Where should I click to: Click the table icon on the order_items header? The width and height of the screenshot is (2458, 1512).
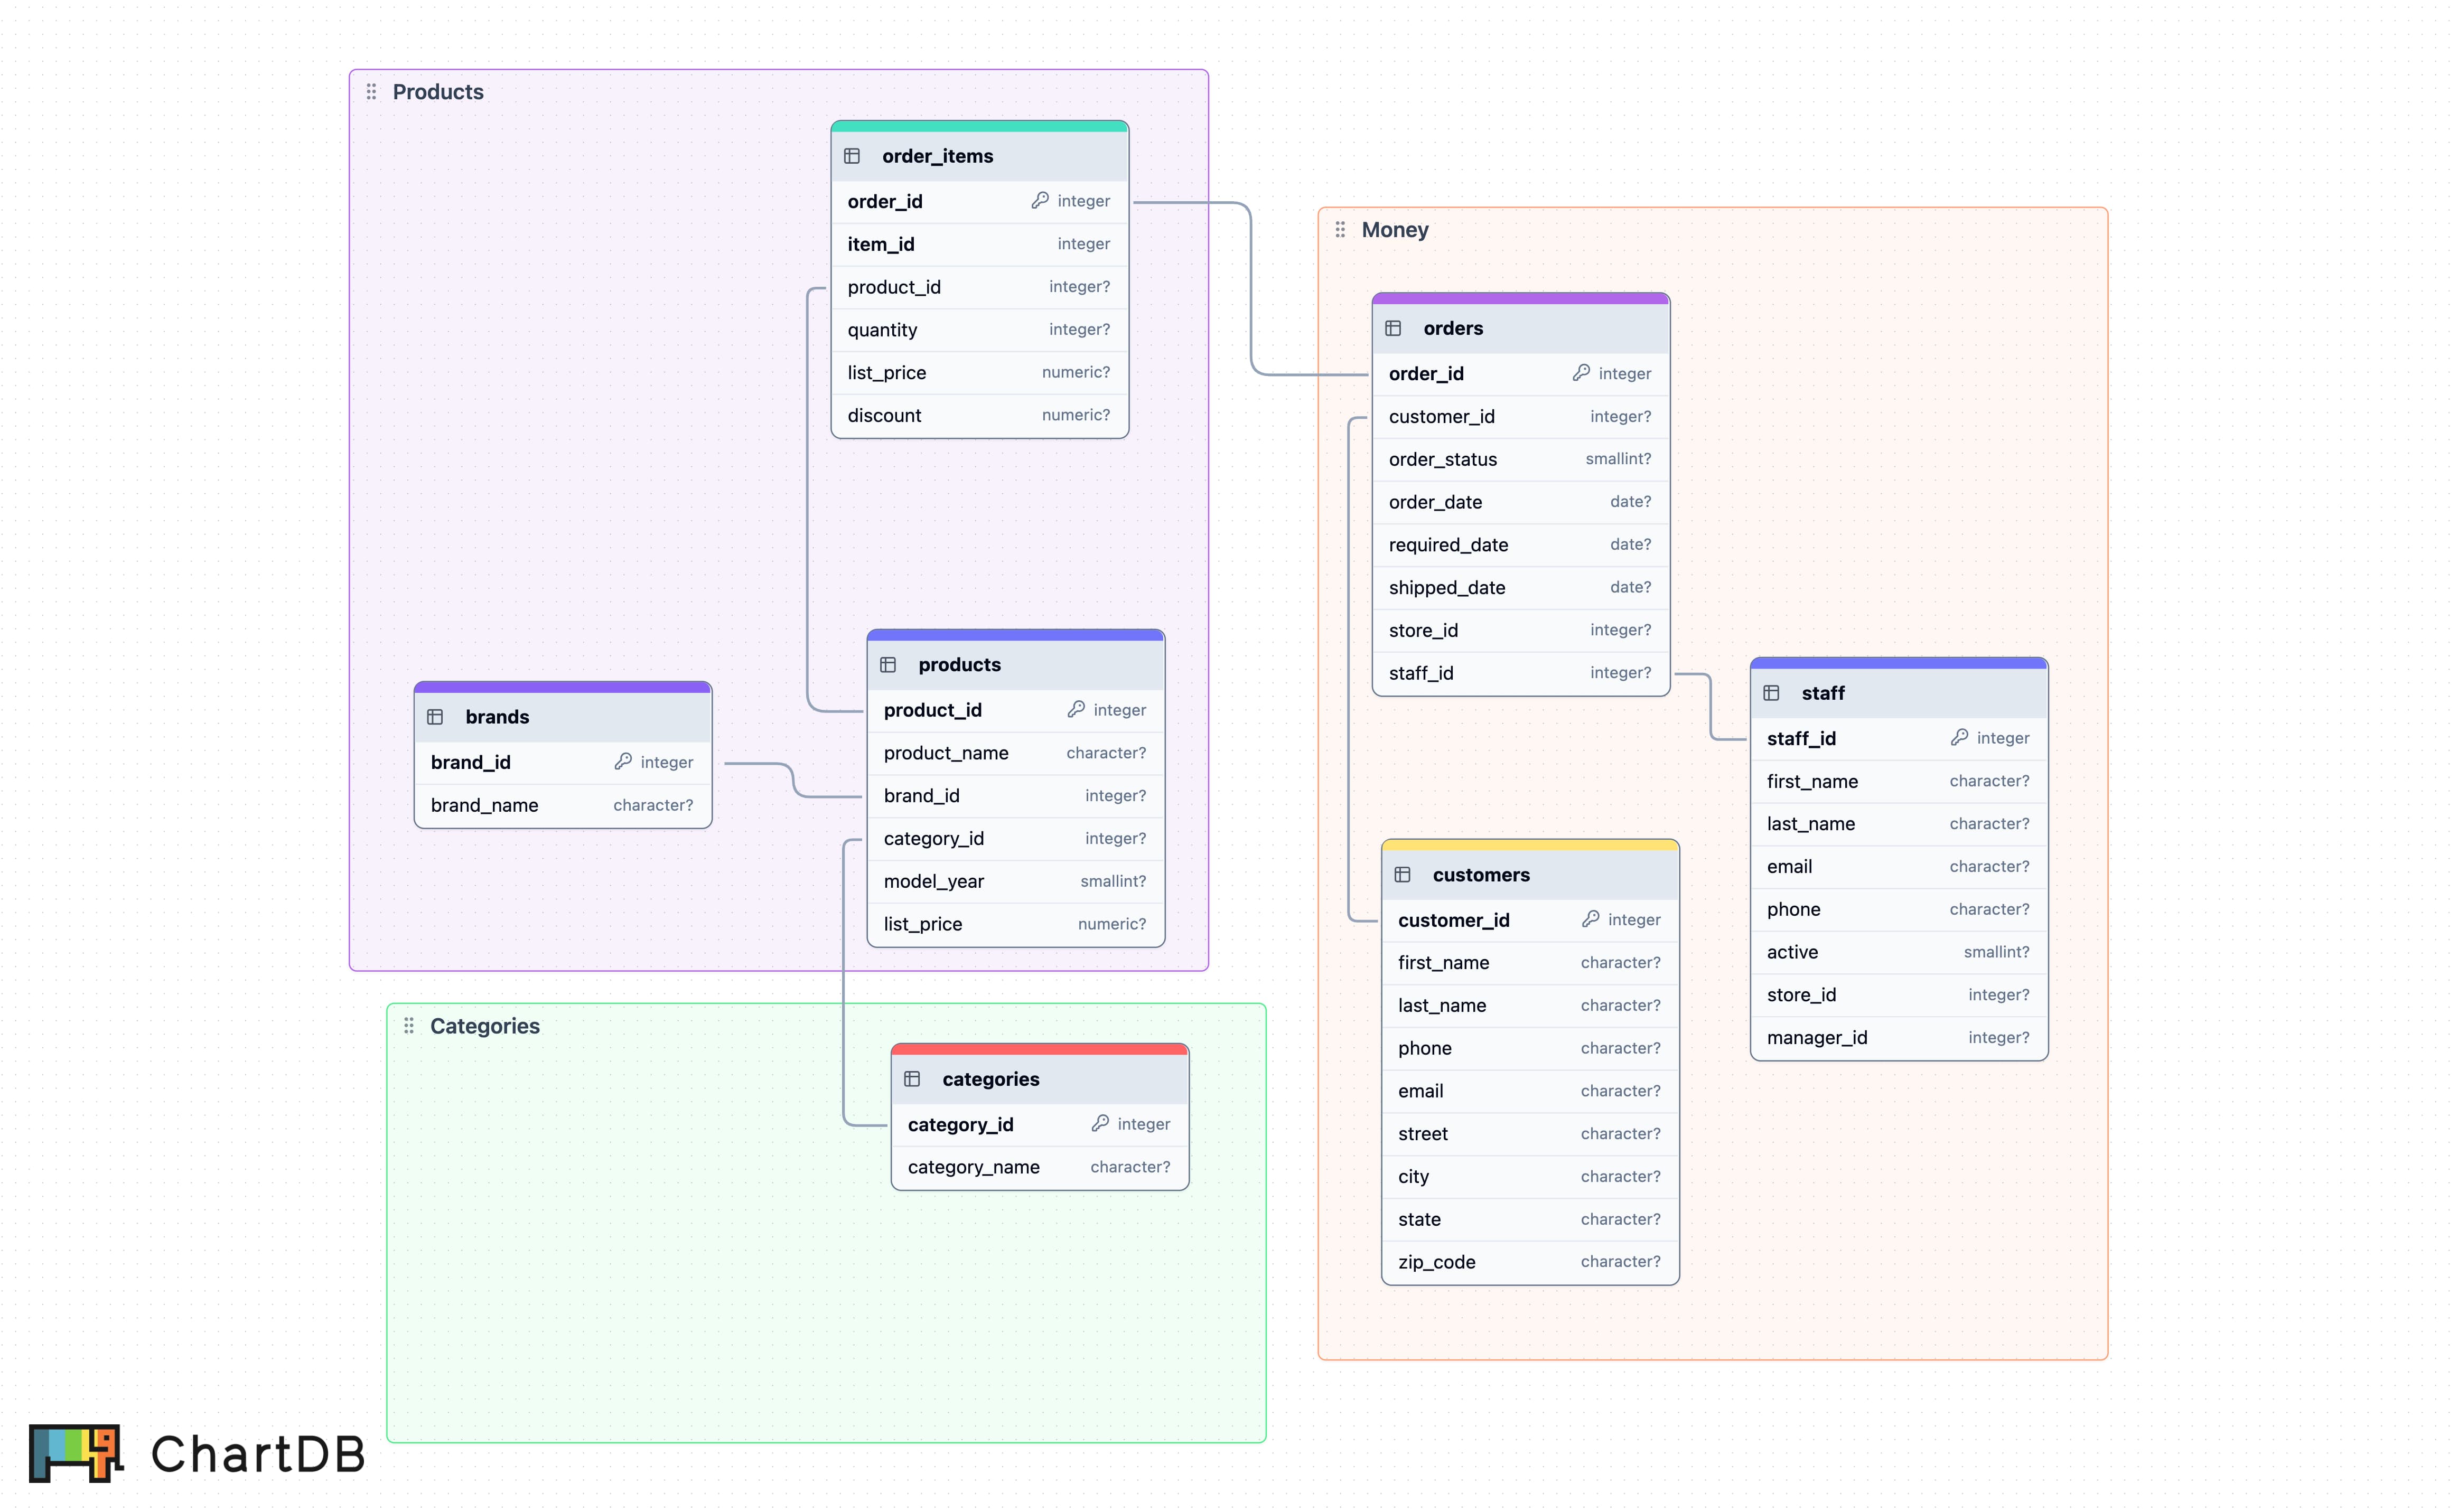852,156
